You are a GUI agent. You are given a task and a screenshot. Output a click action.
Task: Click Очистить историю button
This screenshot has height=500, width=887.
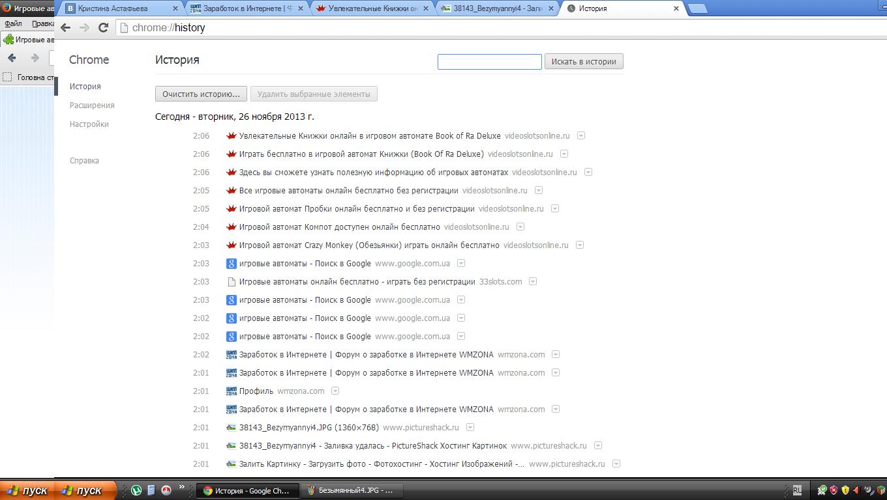(x=202, y=94)
